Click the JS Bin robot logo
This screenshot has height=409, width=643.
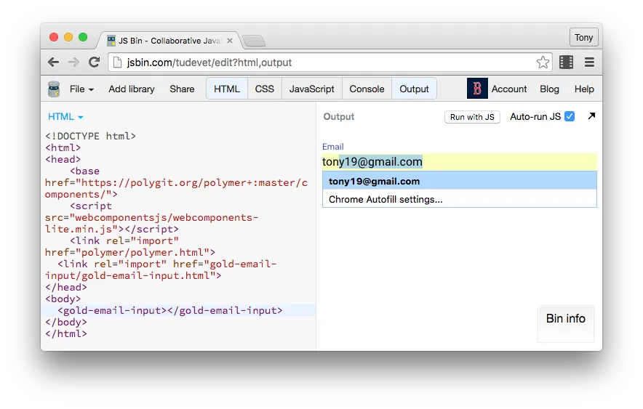54,89
